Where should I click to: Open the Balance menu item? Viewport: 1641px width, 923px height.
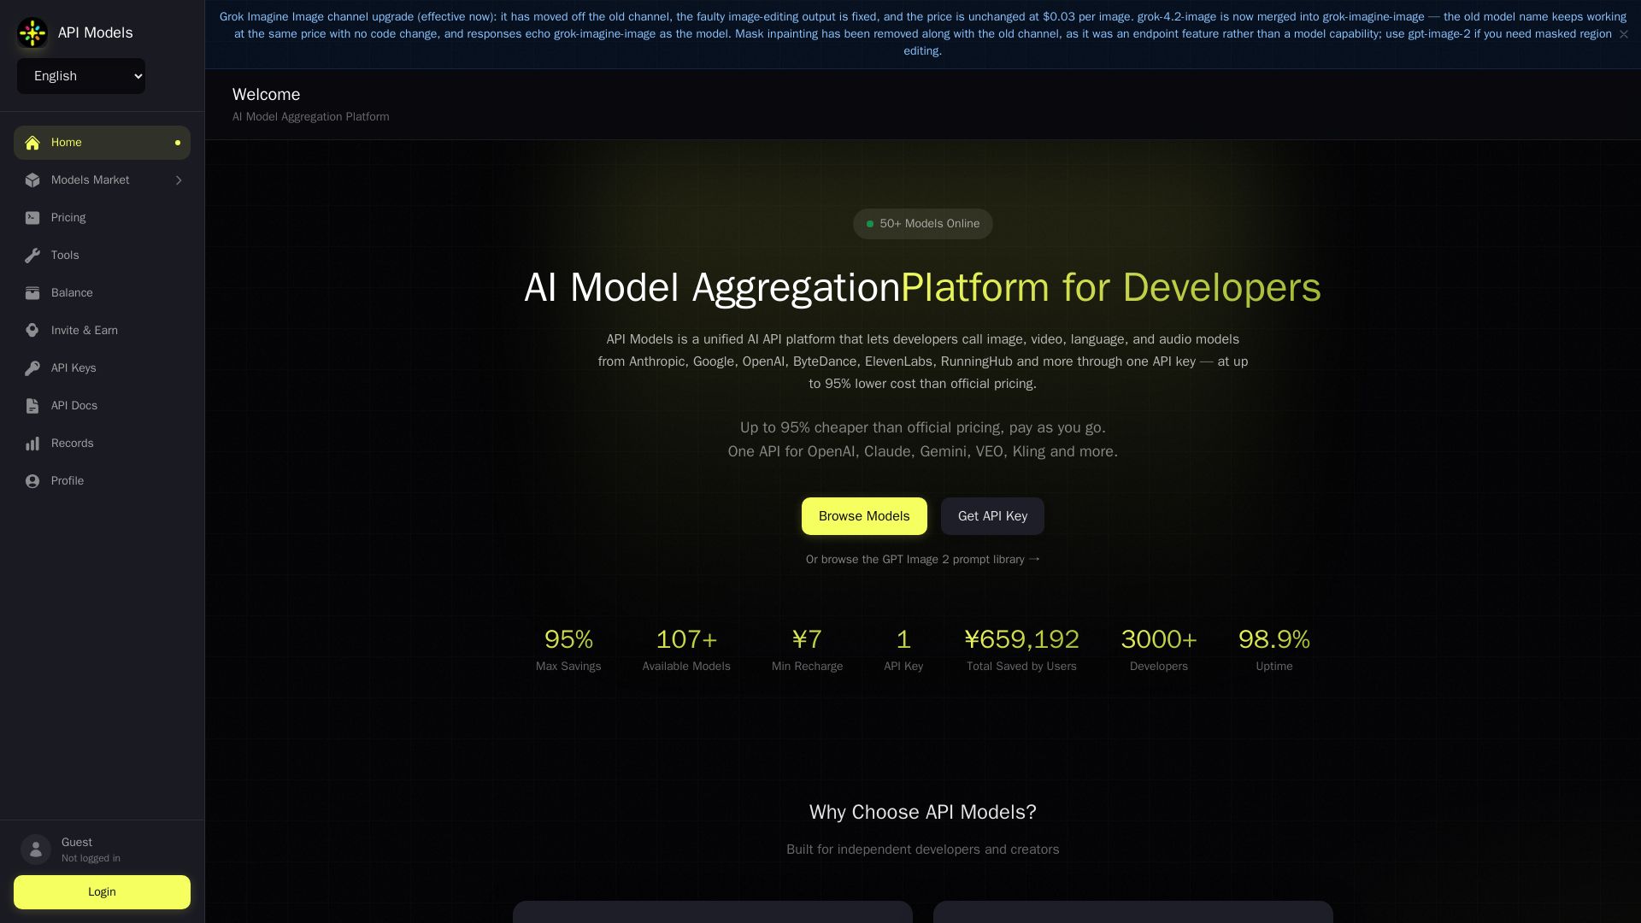(102, 293)
